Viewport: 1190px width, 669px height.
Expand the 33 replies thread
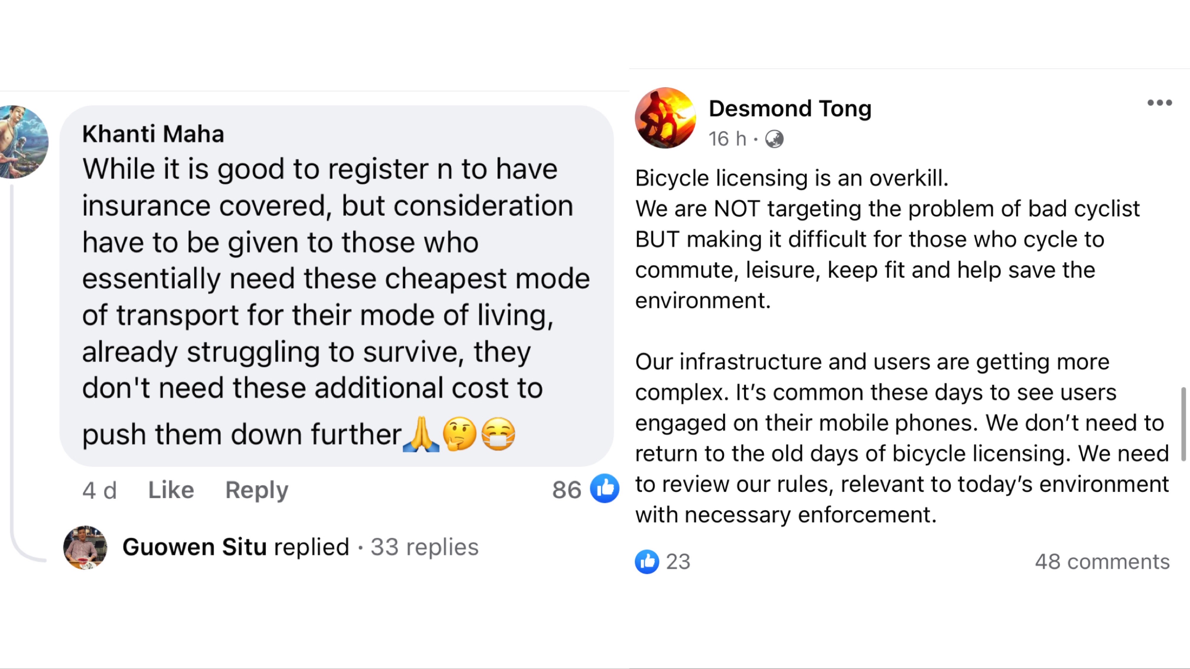[424, 547]
